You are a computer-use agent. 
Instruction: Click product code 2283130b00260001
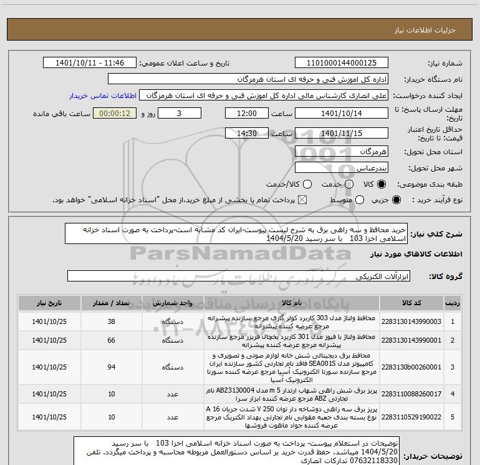click(411, 367)
